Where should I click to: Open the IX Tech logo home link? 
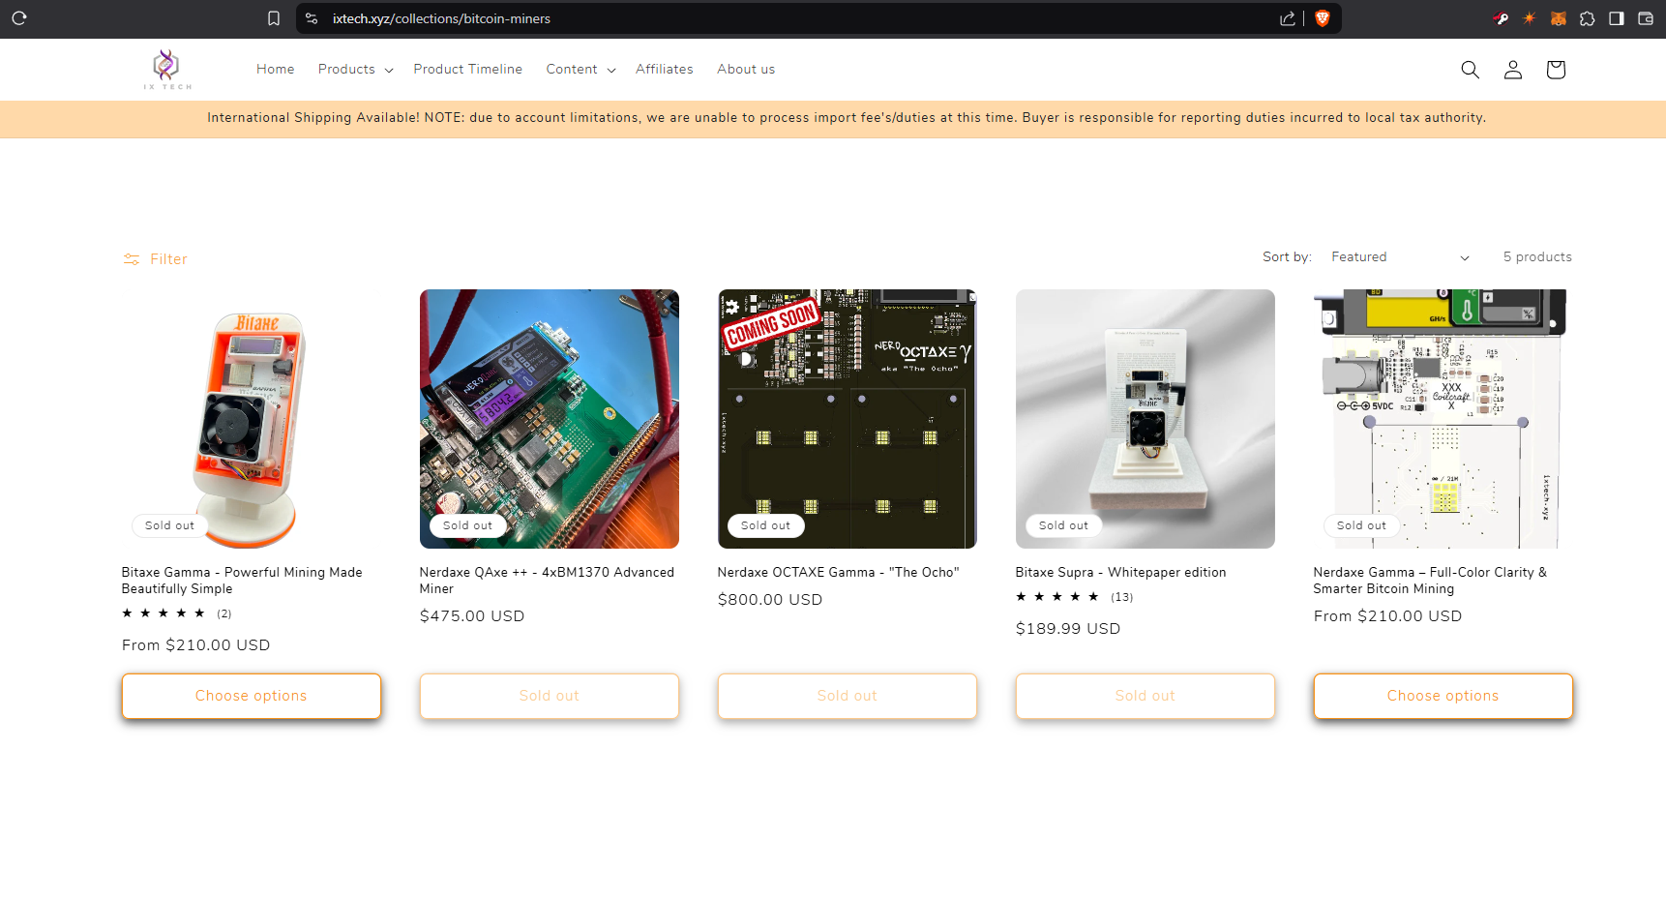click(x=167, y=70)
